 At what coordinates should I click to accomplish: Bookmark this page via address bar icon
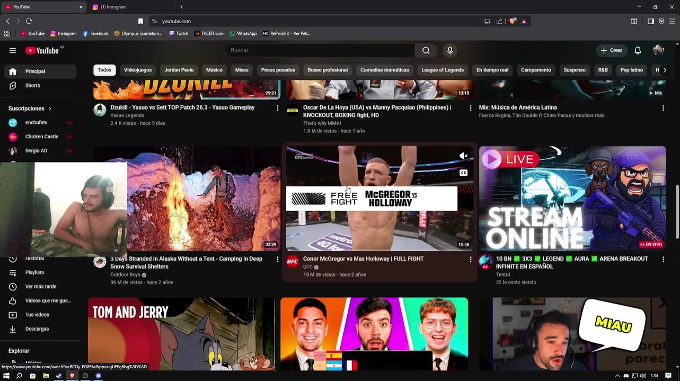click(x=140, y=21)
